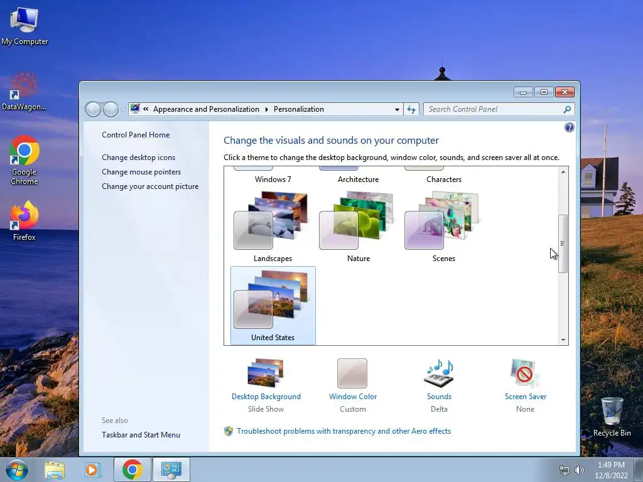This screenshot has height=482, width=643.
Task: Click the Aero troubleshoot shield icon
Action: [229, 431]
